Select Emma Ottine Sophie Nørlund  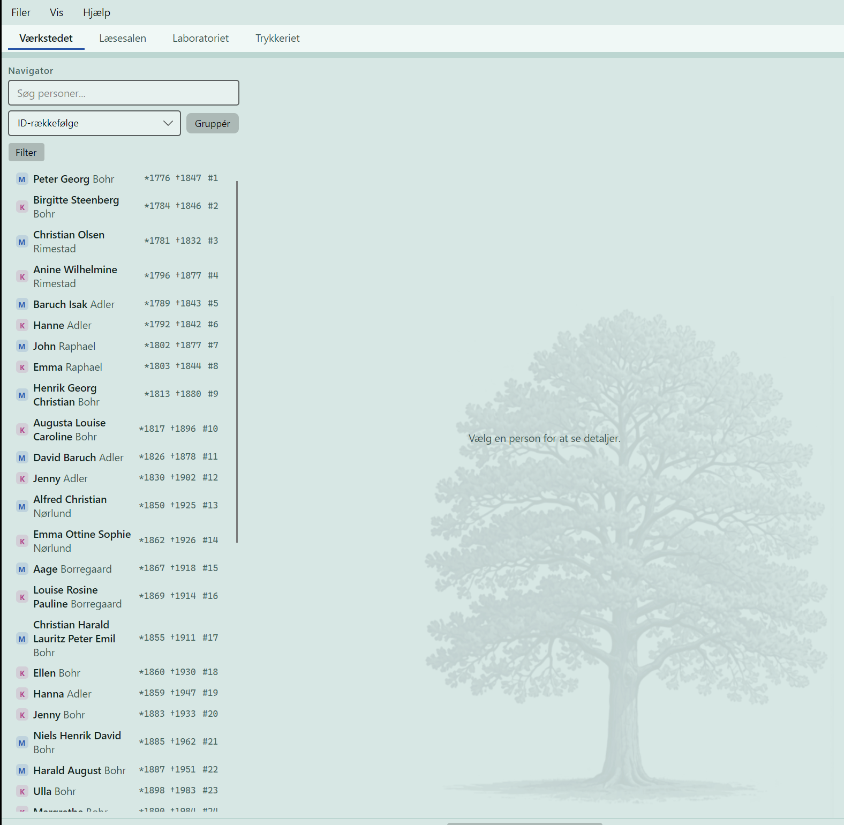click(x=118, y=541)
